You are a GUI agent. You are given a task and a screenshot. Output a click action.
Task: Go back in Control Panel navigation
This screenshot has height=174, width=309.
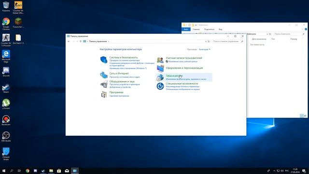coord(69,42)
